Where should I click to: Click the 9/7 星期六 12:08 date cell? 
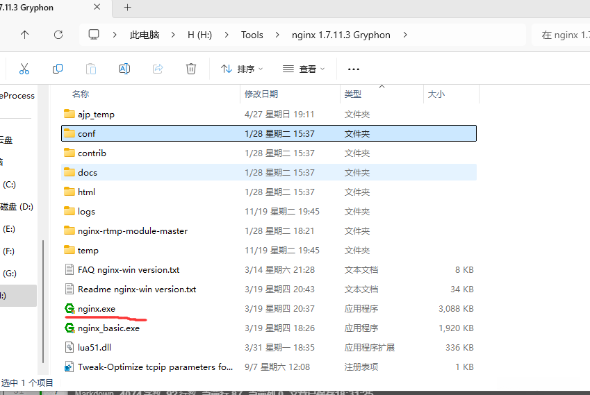(277, 367)
